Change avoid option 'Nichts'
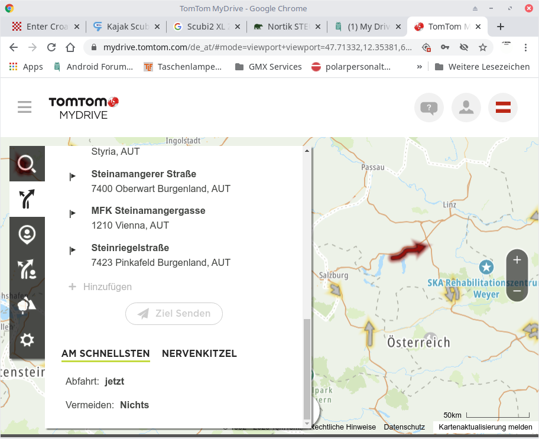 click(134, 405)
